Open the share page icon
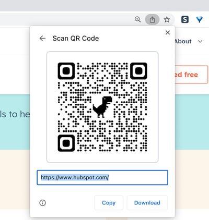This screenshot has height=220, width=209. coord(152,19)
